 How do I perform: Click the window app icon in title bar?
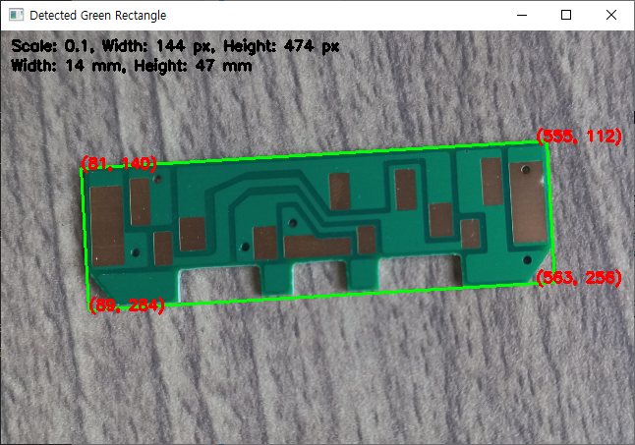pyautogui.click(x=16, y=15)
